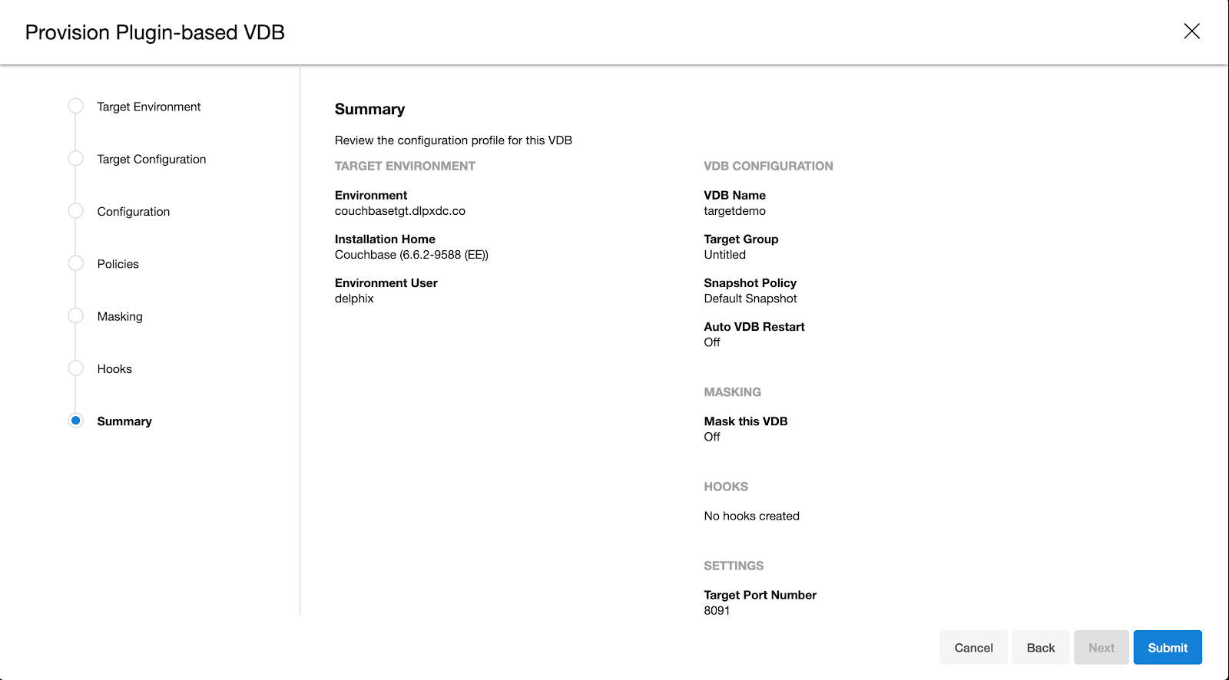This screenshot has height=680, width=1229.
Task: Close the Provision Plugin-based VDB dialog
Action: 1191,31
